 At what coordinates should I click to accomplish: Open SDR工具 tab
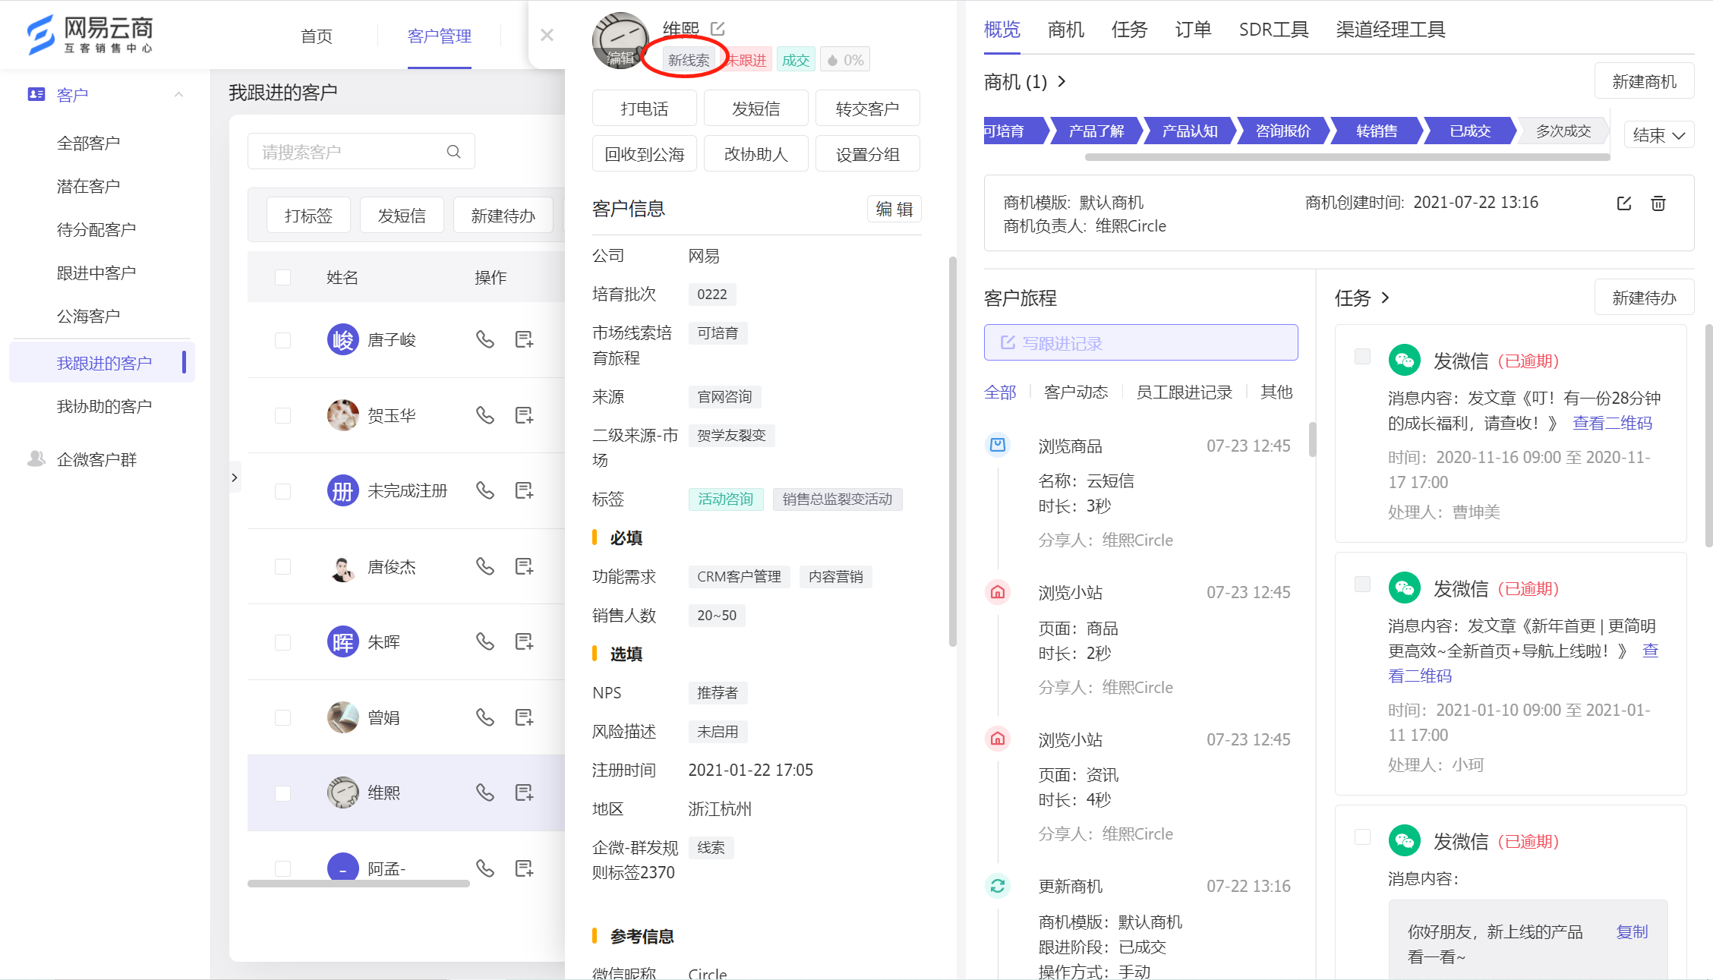tap(1273, 30)
